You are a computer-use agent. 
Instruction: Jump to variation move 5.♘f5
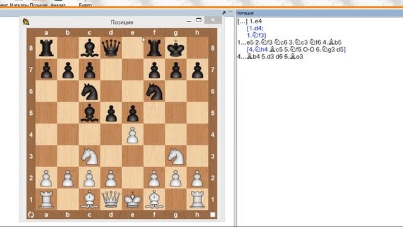293,49
